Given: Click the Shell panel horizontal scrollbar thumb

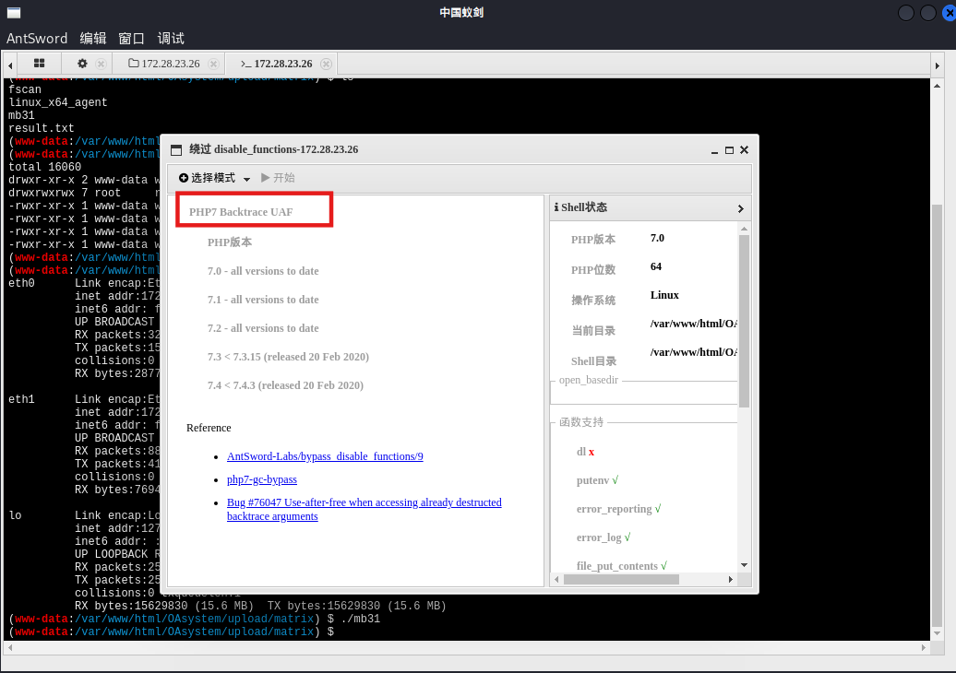Looking at the screenshot, I should point(621,580).
